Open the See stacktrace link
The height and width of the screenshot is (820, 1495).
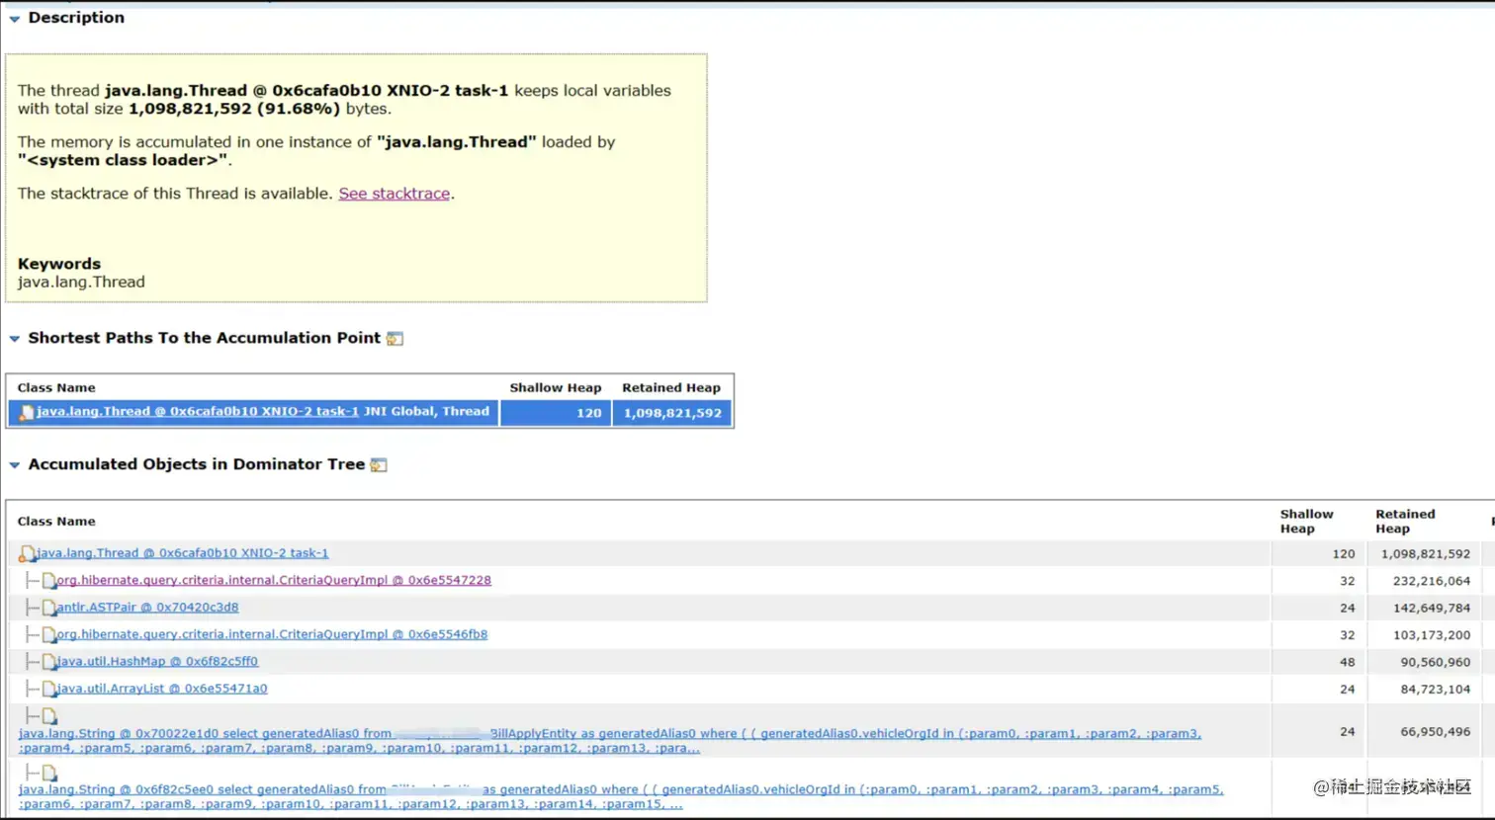[395, 194]
